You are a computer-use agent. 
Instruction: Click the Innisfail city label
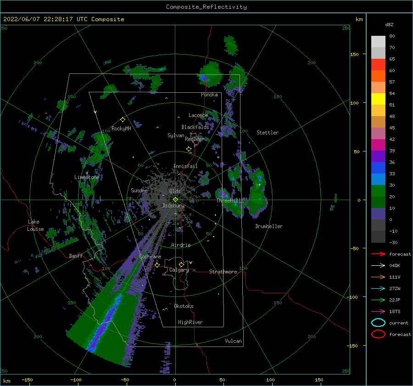[185, 166]
